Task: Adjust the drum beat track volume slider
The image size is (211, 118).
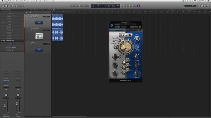Action: click(x=46, y=30)
